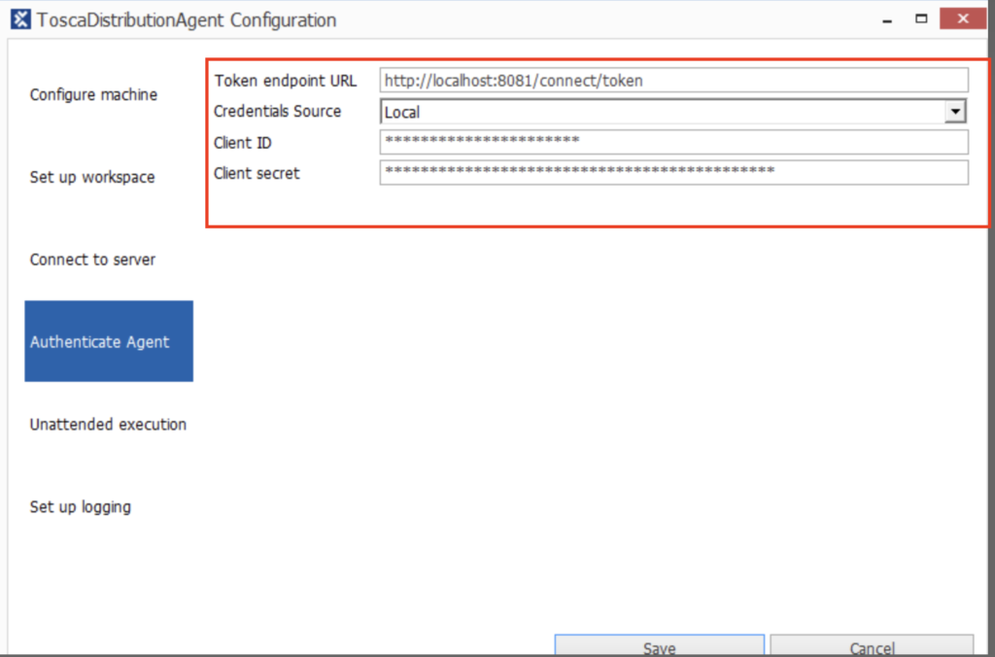Click the Token endpoint URL label
Viewport: 995px width, 657px height.
pos(286,82)
